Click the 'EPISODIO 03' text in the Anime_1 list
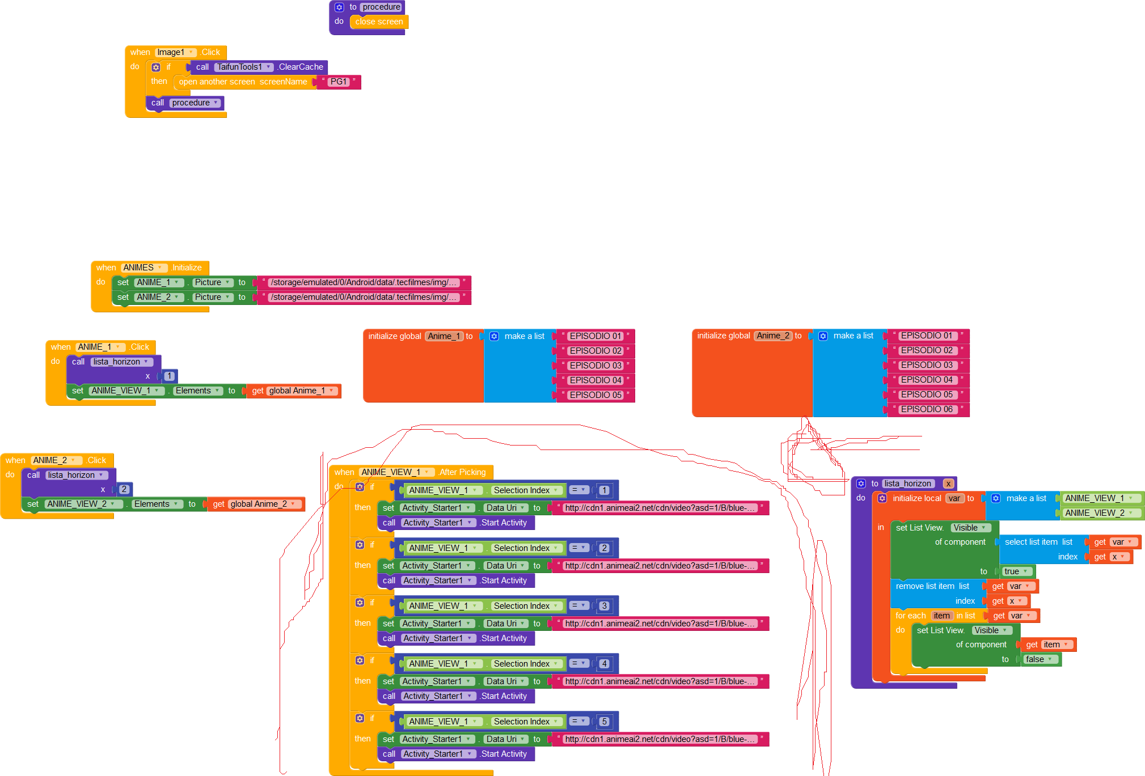 pos(595,366)
